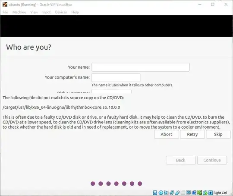Click the hard disk activity status icon
This screenshot has height=196, width=233.
(x=155, y=193)
